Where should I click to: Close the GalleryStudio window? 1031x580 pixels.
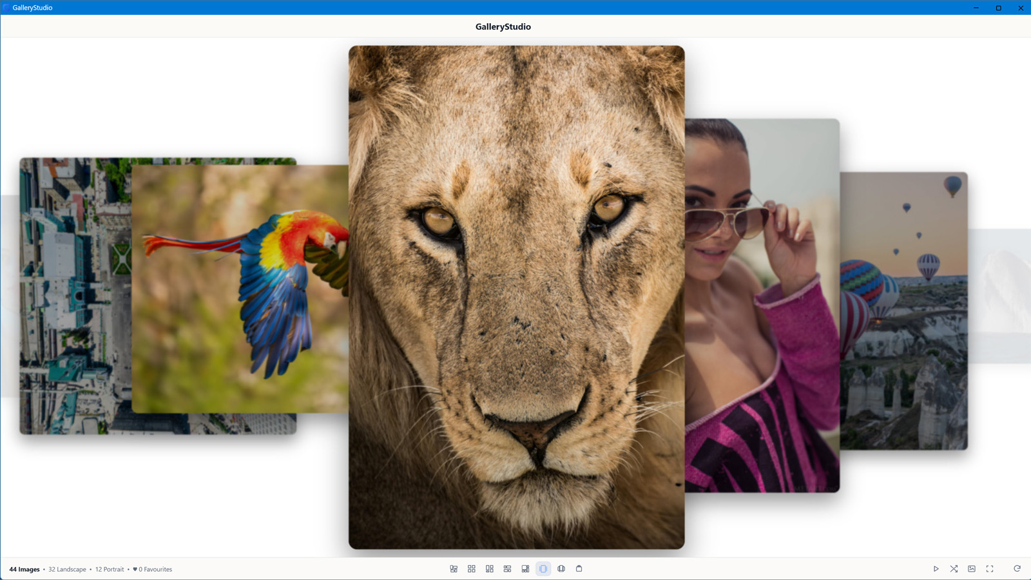(1020, 8)
